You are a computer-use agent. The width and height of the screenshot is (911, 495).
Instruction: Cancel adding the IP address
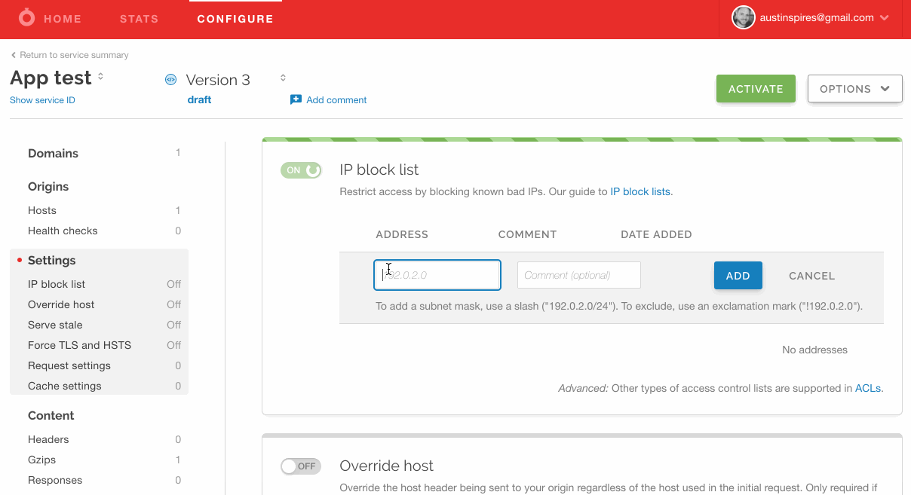[x=811, y=276]
